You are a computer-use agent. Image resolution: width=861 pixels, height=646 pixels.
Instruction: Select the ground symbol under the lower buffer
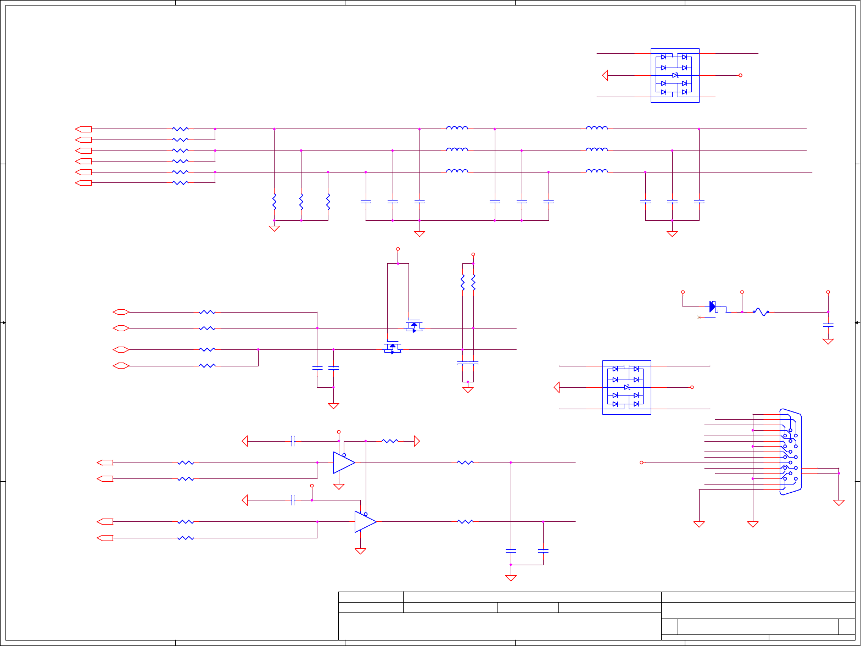point(360,551)
